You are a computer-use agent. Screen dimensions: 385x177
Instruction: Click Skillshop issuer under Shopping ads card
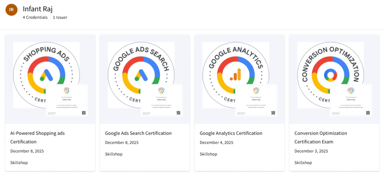click(x=19, y=162)
